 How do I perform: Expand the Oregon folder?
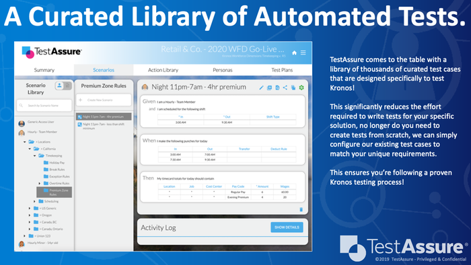[30, 215]
